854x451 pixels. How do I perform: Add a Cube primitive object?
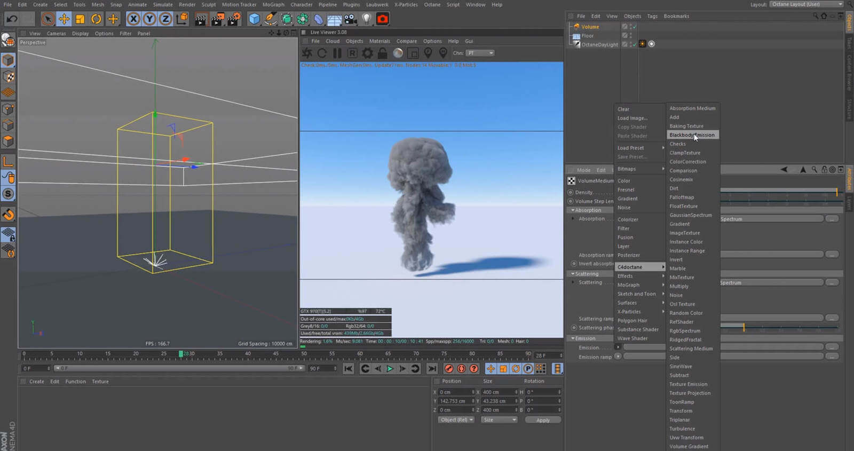[x=255, y=19]
